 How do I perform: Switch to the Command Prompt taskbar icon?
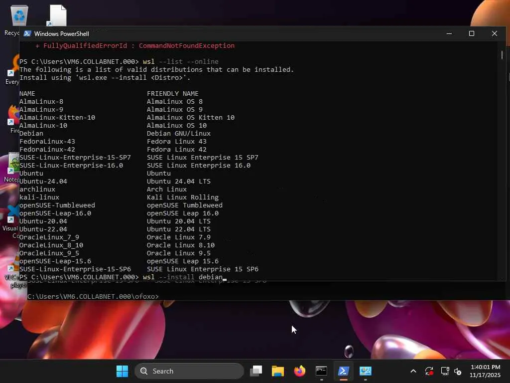321,371
